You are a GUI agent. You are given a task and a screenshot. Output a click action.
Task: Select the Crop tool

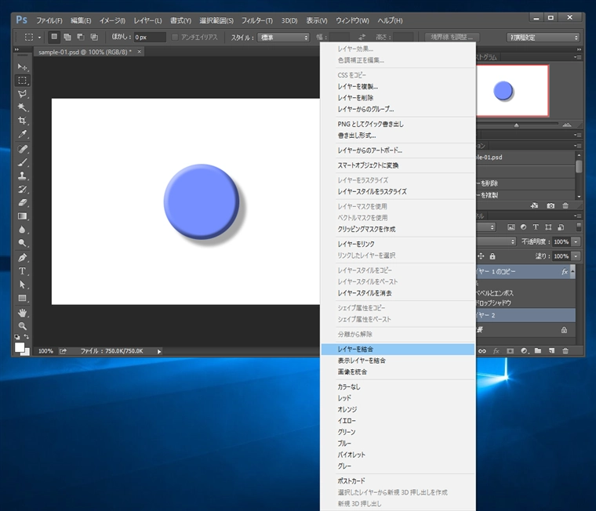pyautogui.click(x=22, y=121)
